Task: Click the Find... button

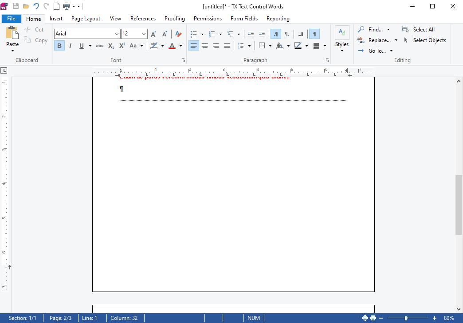Action: click(370, 30)
